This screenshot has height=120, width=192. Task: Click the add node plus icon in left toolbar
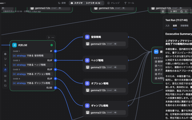(x=5, y=54)
